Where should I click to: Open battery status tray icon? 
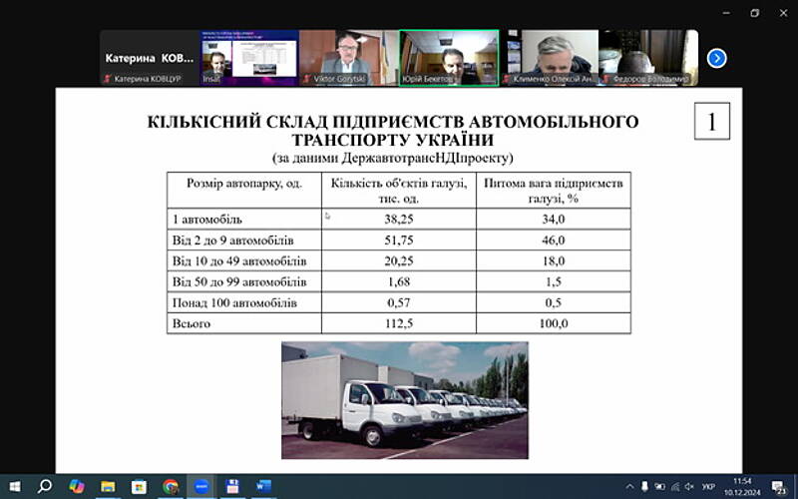[659, 487]
